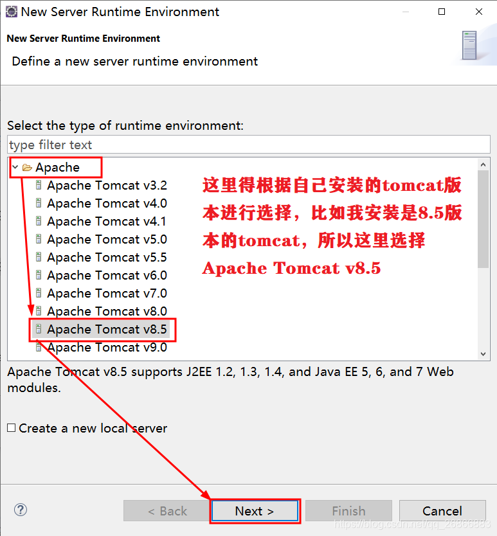Click the Tomcat v6.0 server icon
The image size is (497, 536).
(x=39, y=275)
